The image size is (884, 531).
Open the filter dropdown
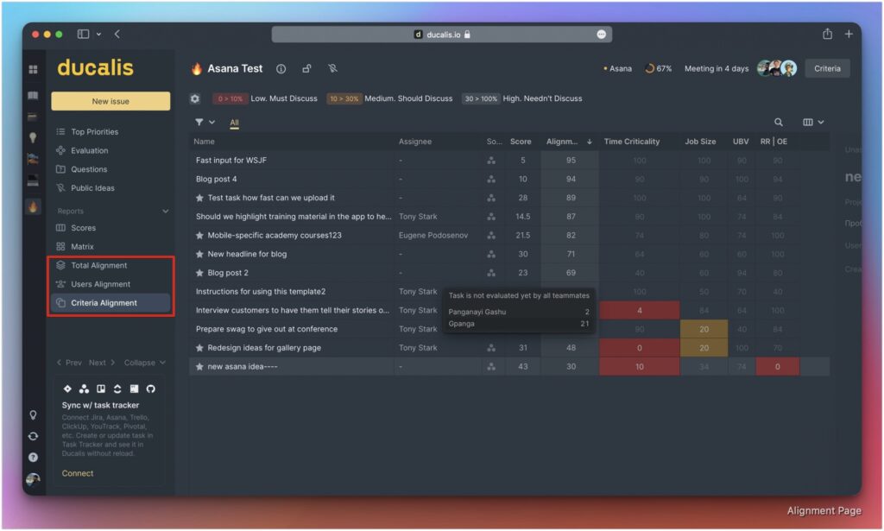pyautogui.click(x=205, y=122)
